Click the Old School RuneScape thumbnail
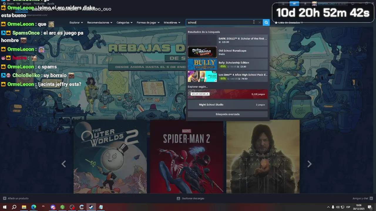 [202, 52]
